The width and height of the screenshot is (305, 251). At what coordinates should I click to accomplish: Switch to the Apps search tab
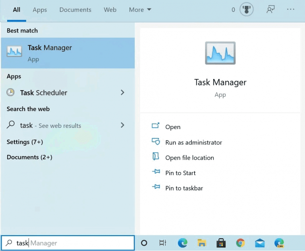coord(40,10)
